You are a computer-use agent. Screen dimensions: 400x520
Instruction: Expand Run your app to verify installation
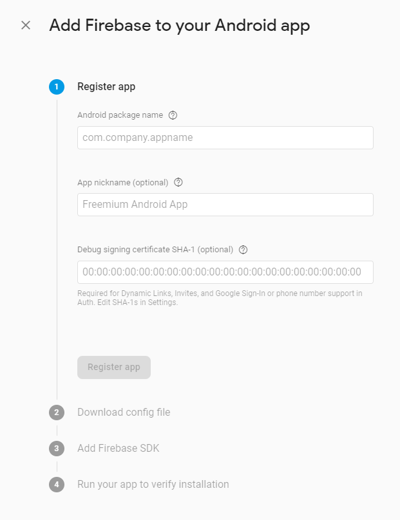(153, 484)
